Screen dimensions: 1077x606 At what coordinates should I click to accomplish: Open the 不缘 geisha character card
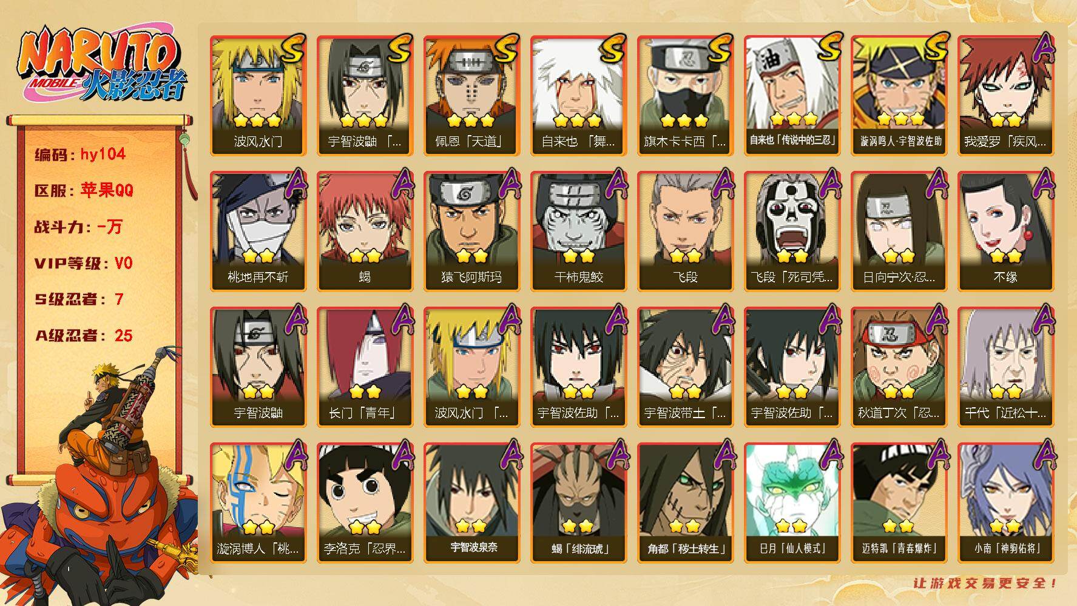click(x=1005, y=231)
